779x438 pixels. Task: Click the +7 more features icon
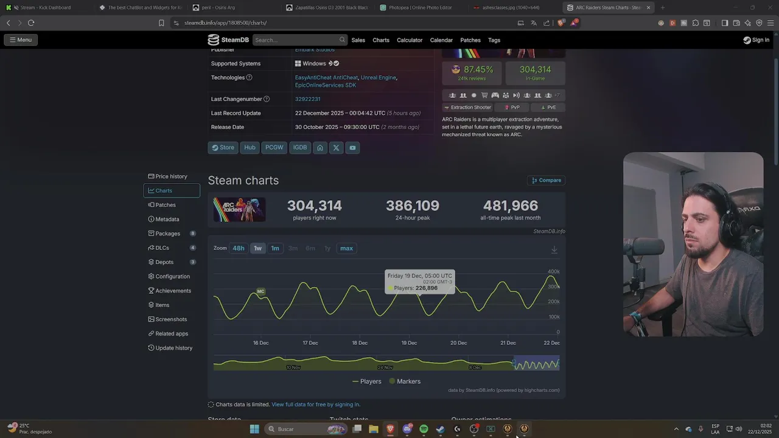[x=557, y=96]
